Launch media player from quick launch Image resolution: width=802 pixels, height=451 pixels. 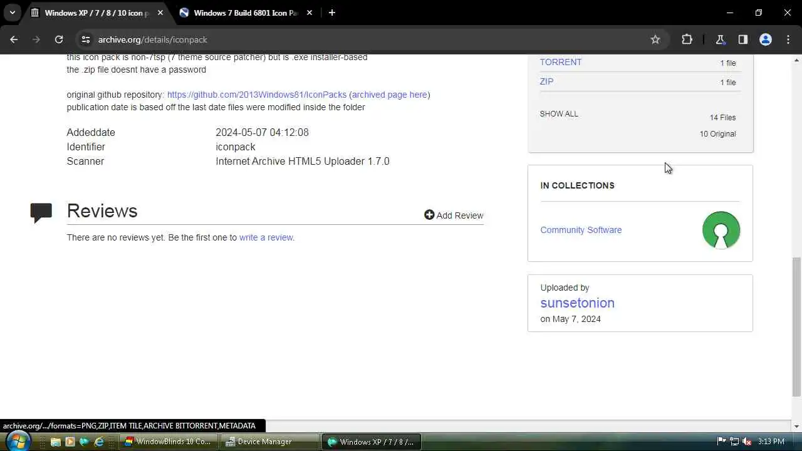pyautogui.click(x=70, y=442)
